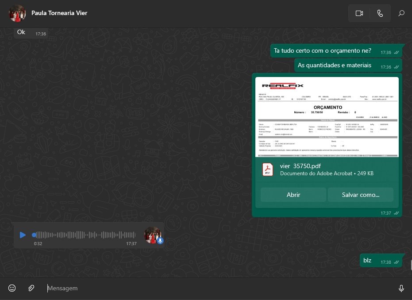This screenshot has height=300, width=412.
Task: Open the emoji picker
Action: click(x=12, y=288)
